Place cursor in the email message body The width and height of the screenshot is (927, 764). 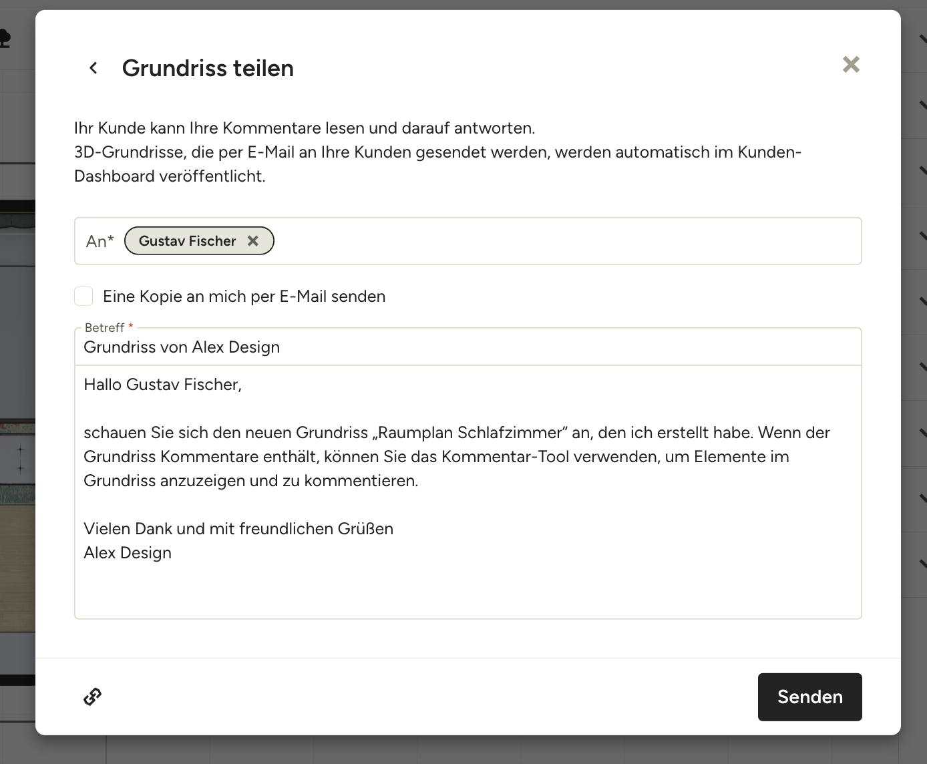point(468,492)
